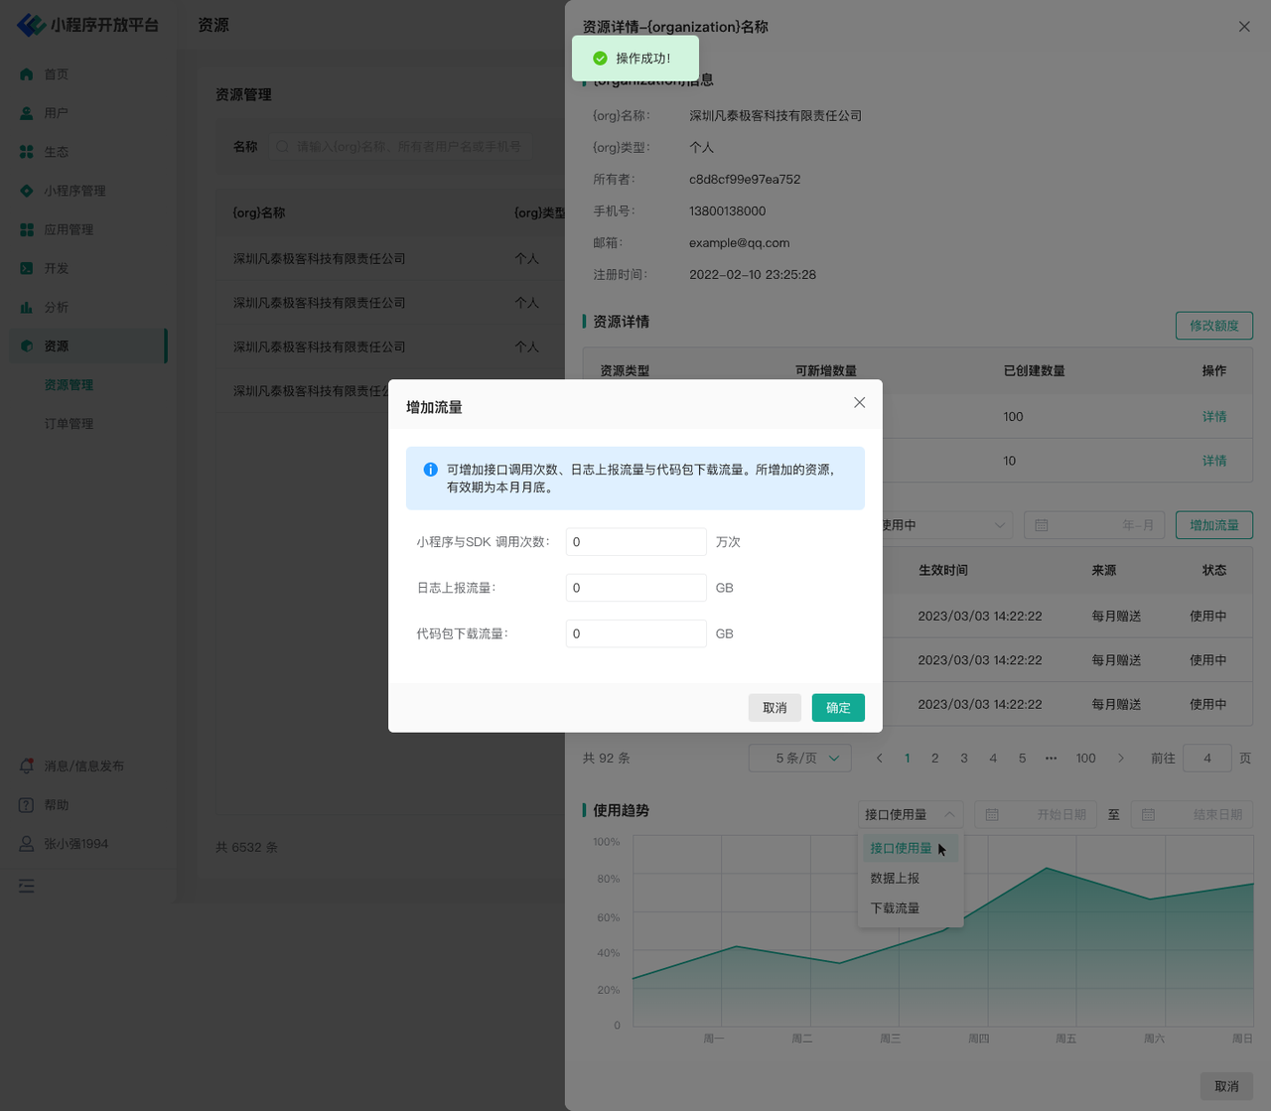The image size is (1271, 1111).
Task: Click the 取消 button in 增加流量 dialog
Action: click(x=775, y=708)
